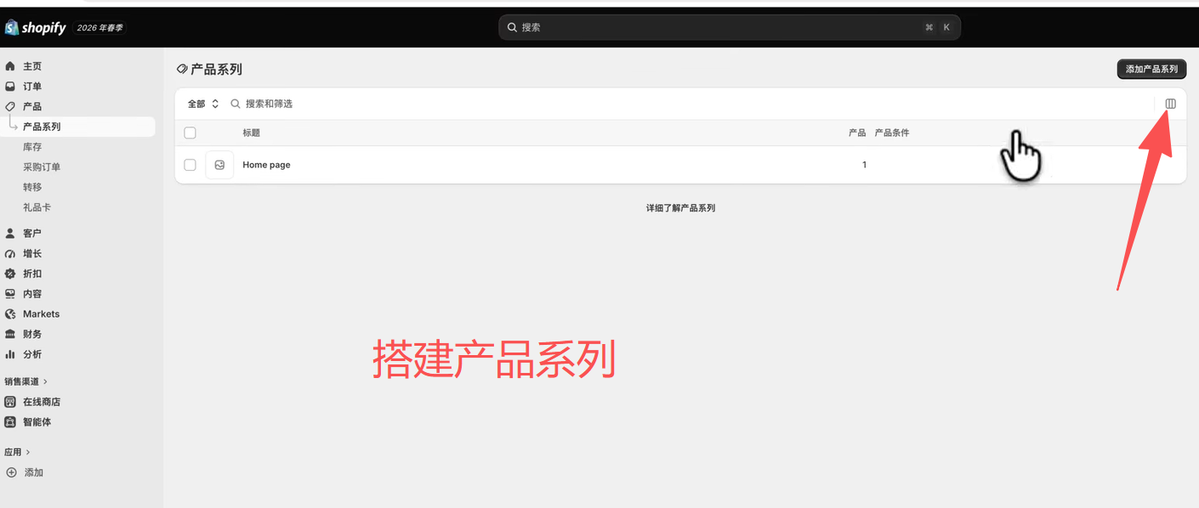Click the 订单 orders inbox icon
This screenshot has height=508, width=1199.
coord(10,87)
